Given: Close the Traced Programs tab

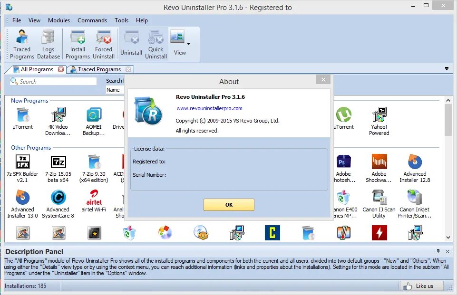Looking at the screenshot, I should [x=128, y=69].
